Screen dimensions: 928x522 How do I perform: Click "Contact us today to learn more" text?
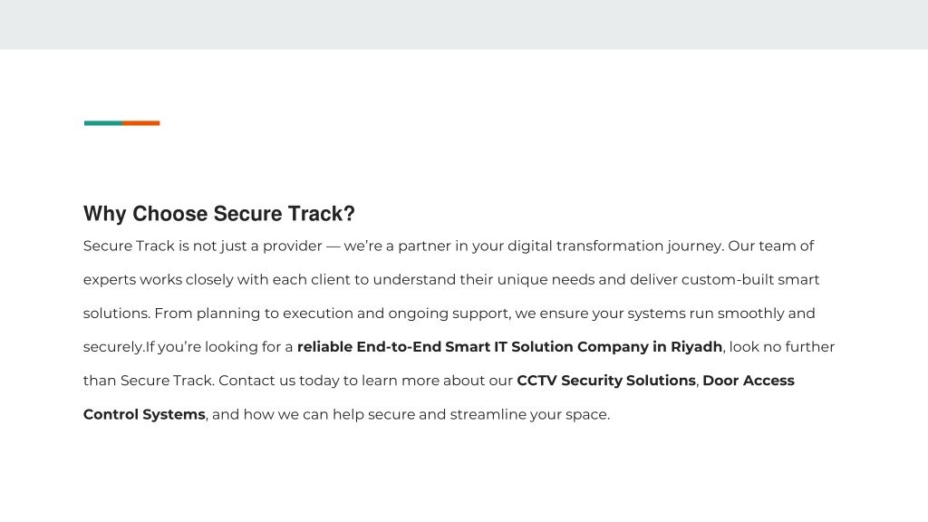click(329, 381)
